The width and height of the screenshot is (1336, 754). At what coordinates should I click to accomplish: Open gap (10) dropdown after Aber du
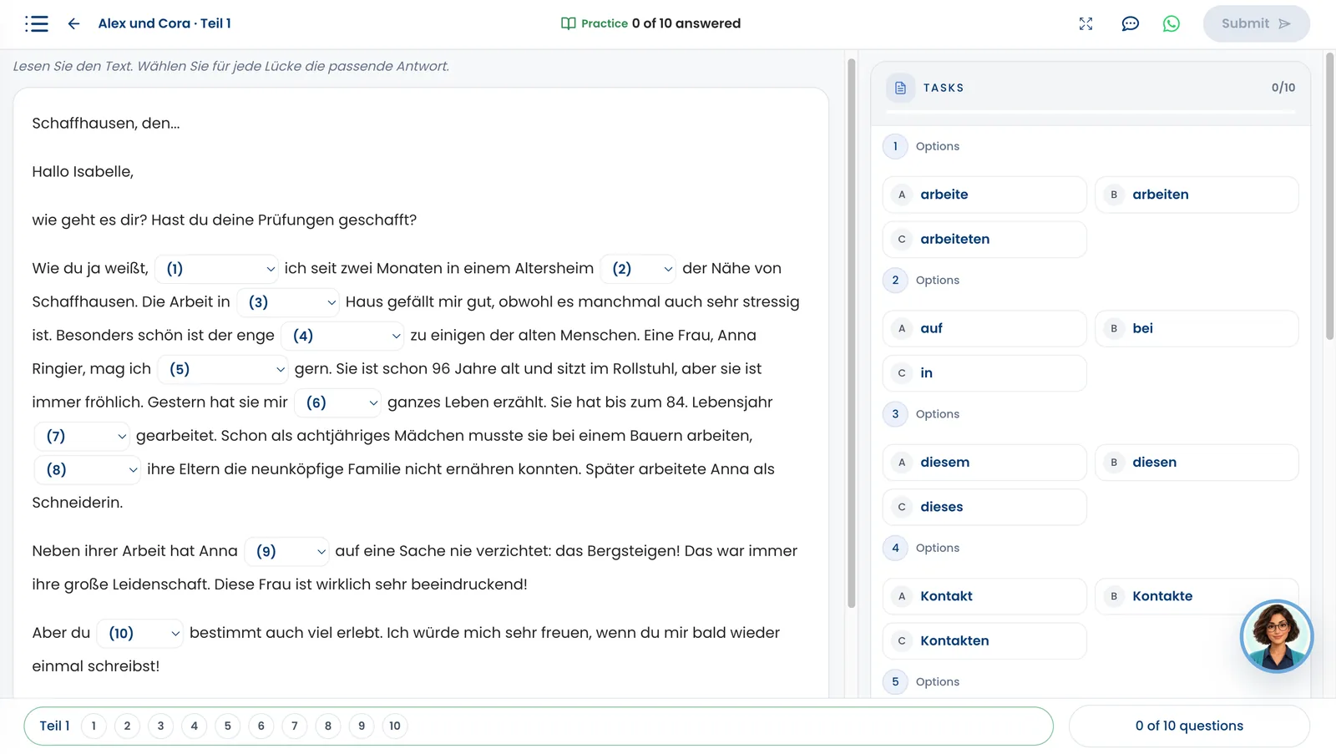point(140,633)
